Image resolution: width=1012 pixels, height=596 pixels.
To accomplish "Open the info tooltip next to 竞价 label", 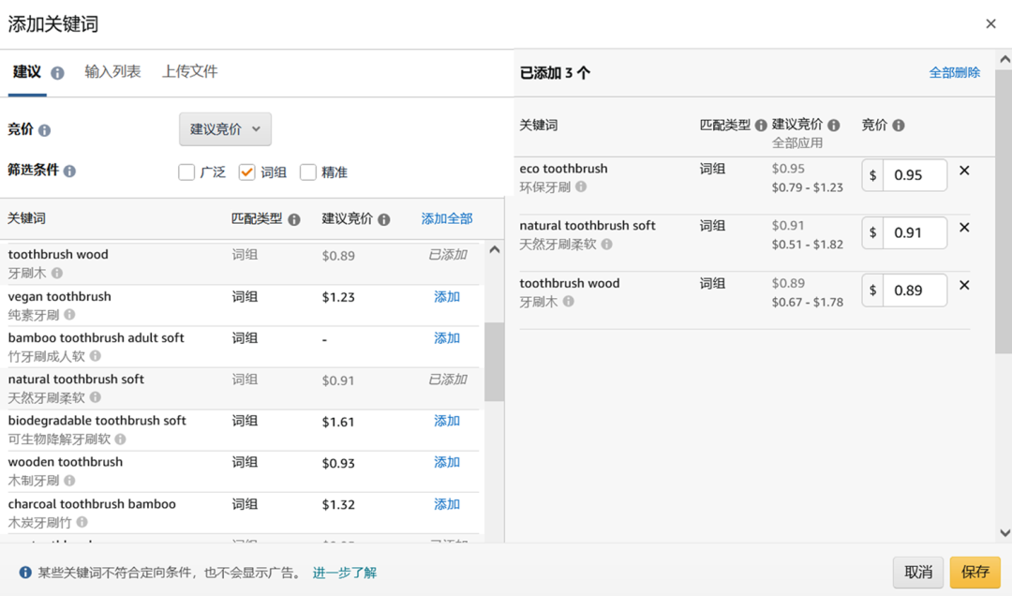I will click(x=42, y=128).
